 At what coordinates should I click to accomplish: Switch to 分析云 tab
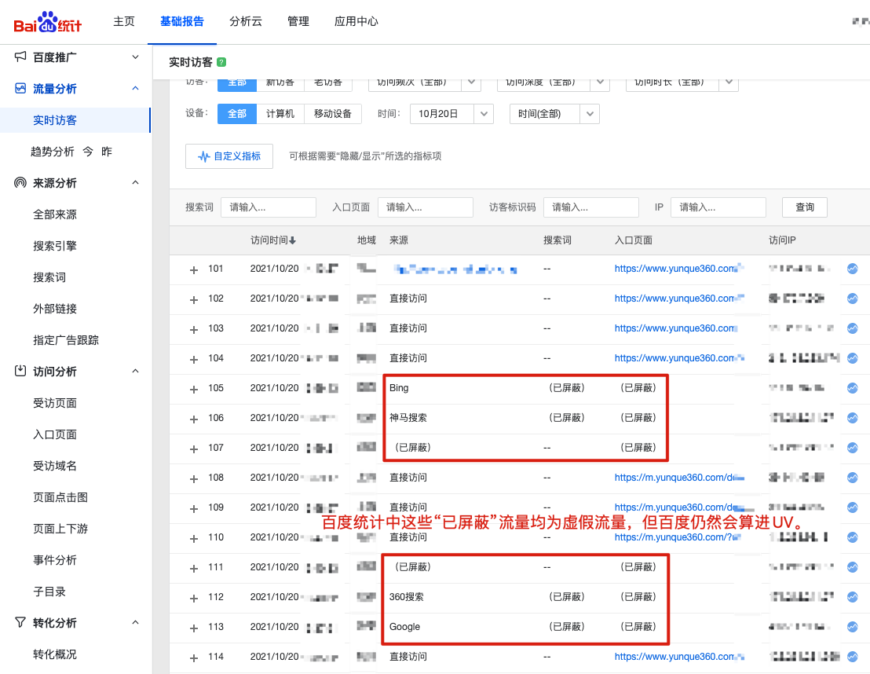246,21
